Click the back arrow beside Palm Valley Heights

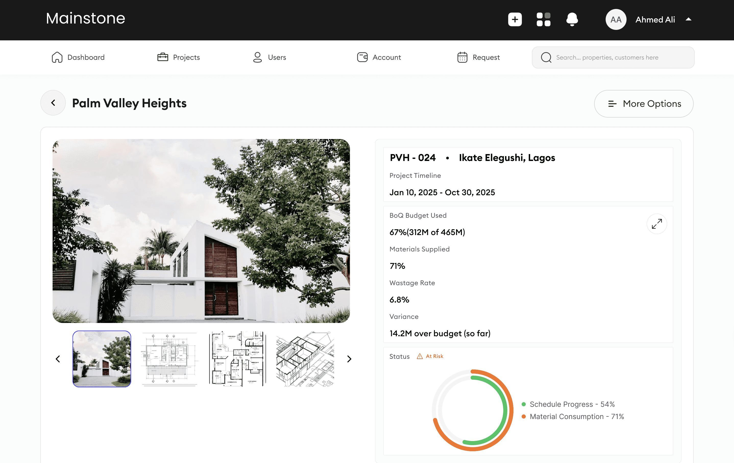pyautogui.click(x=53, y=103)
